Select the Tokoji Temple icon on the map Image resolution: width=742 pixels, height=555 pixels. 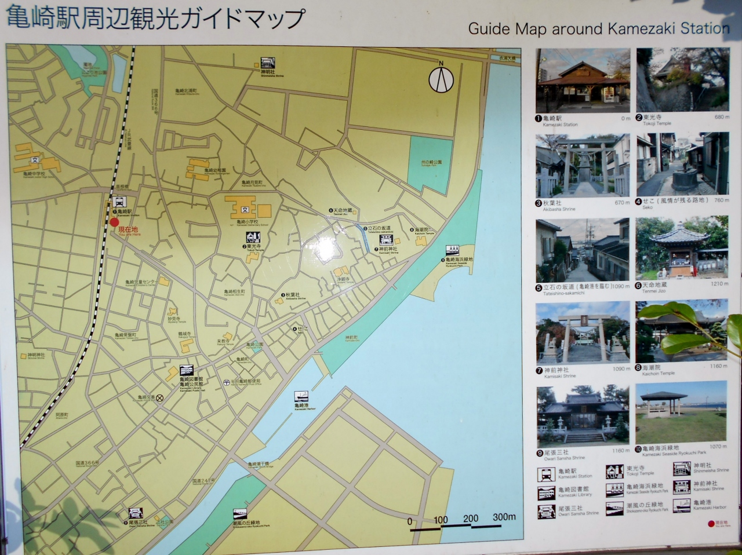tap(253, 237)
